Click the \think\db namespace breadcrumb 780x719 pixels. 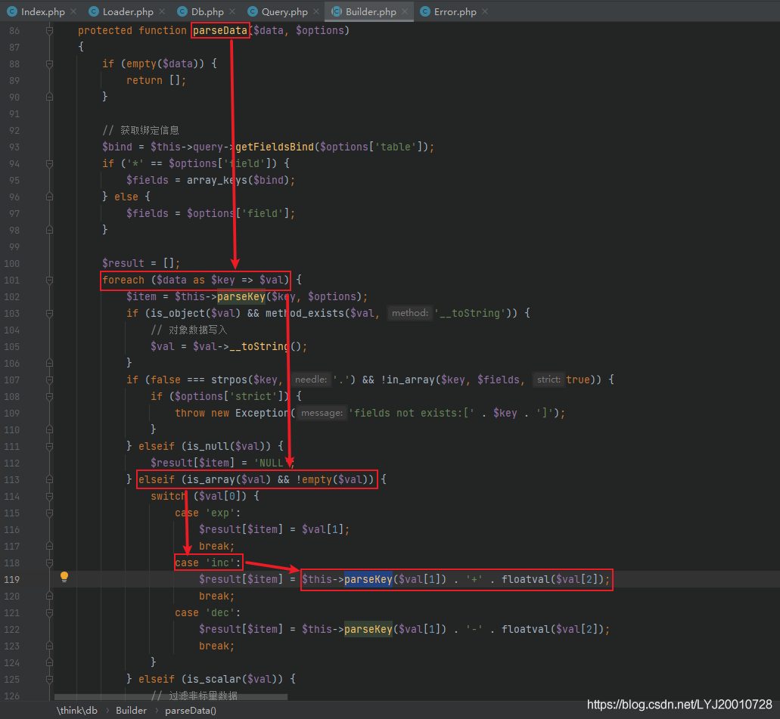(x=77, y=711)
